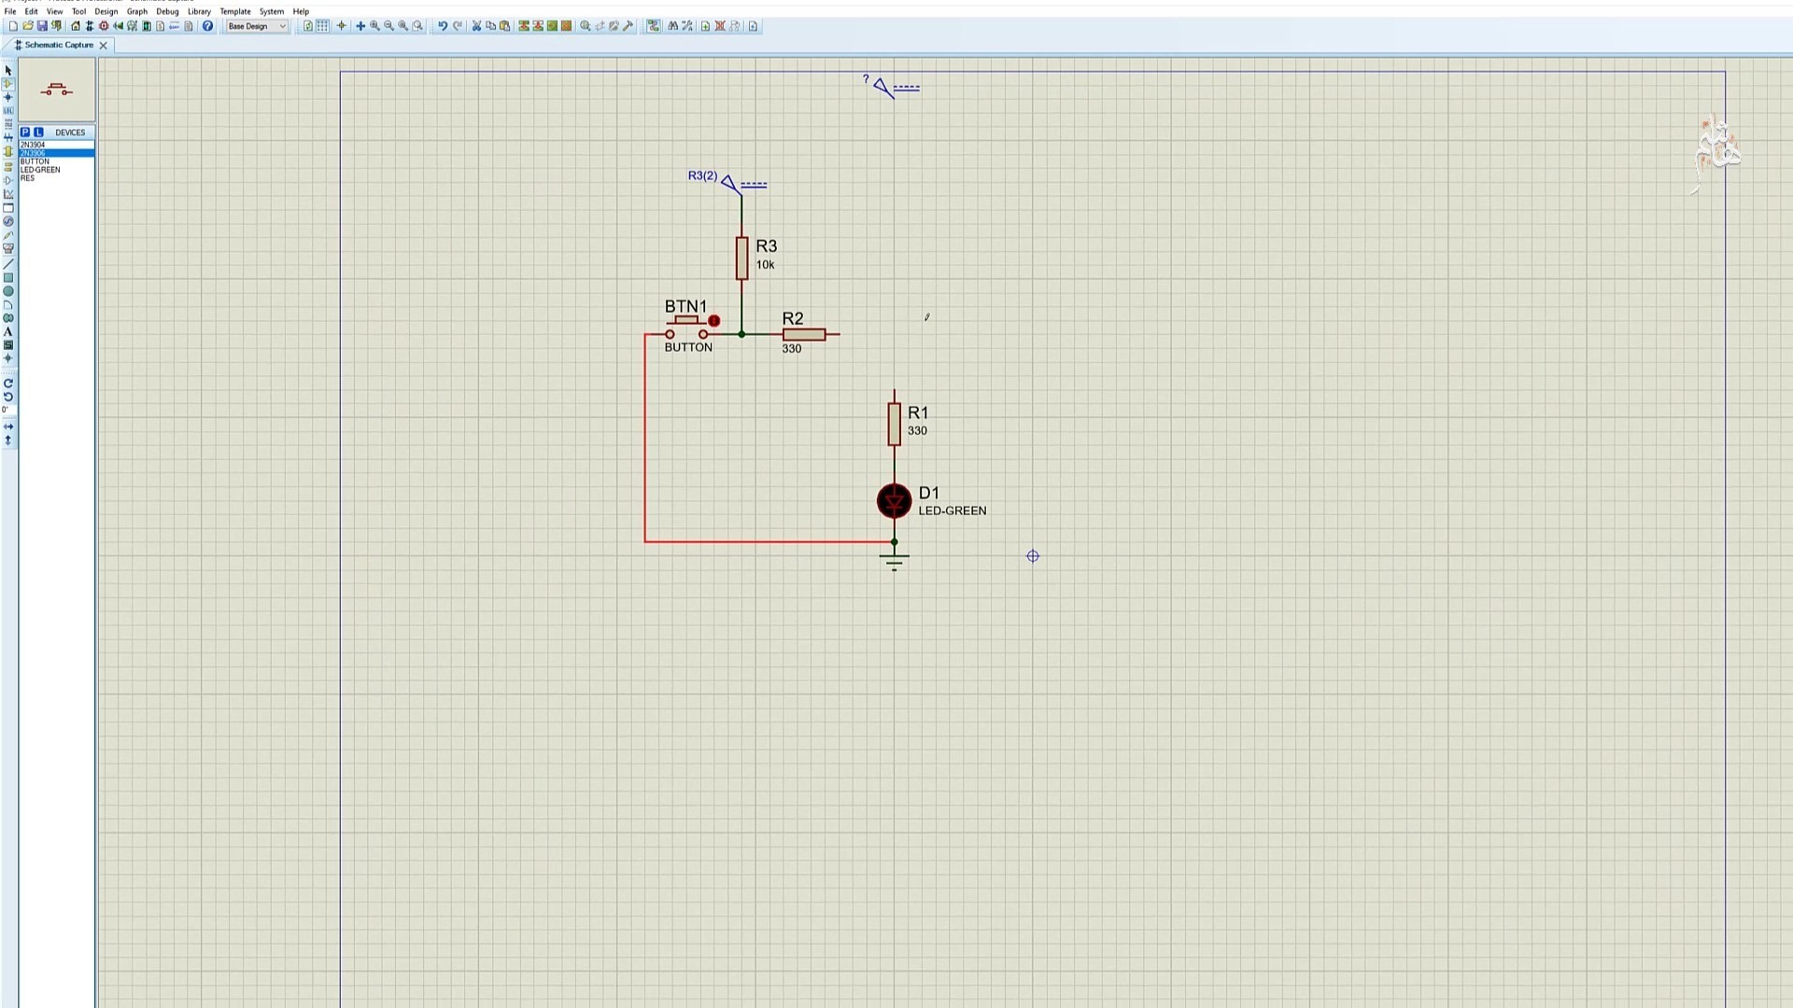Viewport: 1793px width, 1008px height.
Task: Click the Paste clipboard icon
Action: [504, 26]
